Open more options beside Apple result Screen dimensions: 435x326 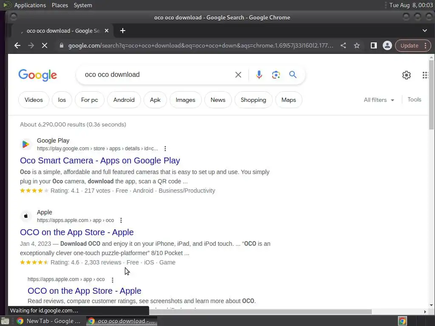pos(121,220)
